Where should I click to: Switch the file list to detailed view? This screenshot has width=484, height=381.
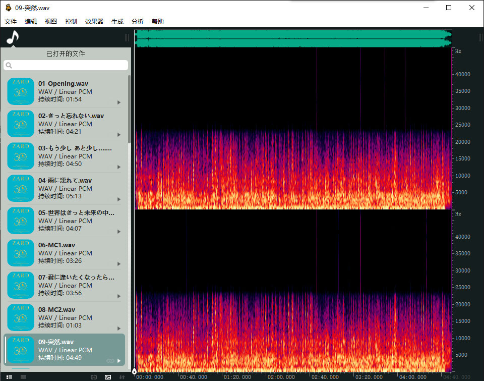tap(9, 377)
